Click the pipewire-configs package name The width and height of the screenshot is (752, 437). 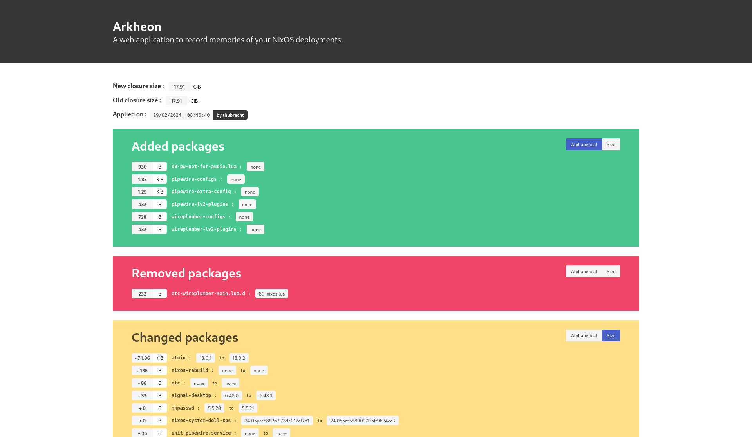194,179
